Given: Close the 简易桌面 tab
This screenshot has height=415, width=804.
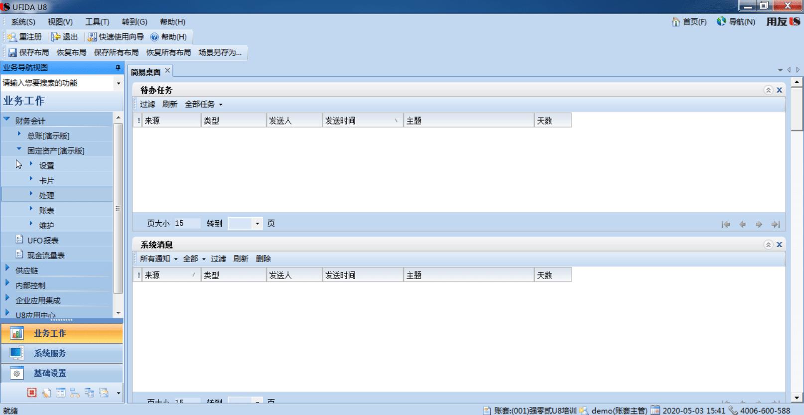Looking at the screenshot, I should pos(167,71).
